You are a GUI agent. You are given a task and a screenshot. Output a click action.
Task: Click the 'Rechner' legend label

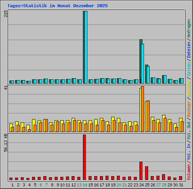click(189, 109)
